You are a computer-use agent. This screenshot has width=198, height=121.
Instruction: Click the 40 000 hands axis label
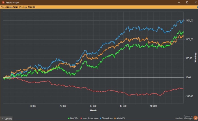click(123, 106)
